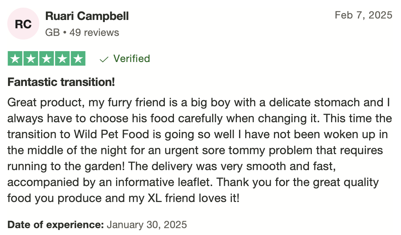Screen dimensions: 401x235
Task: Click the initials RC inside avatar
Action: coord(23,24)
